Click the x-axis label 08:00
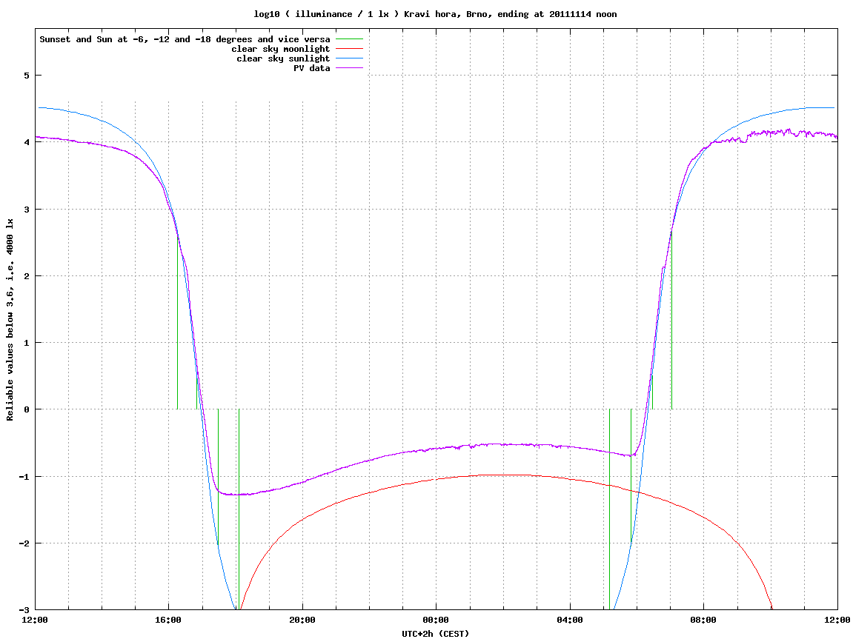 (x=704, y=620)
